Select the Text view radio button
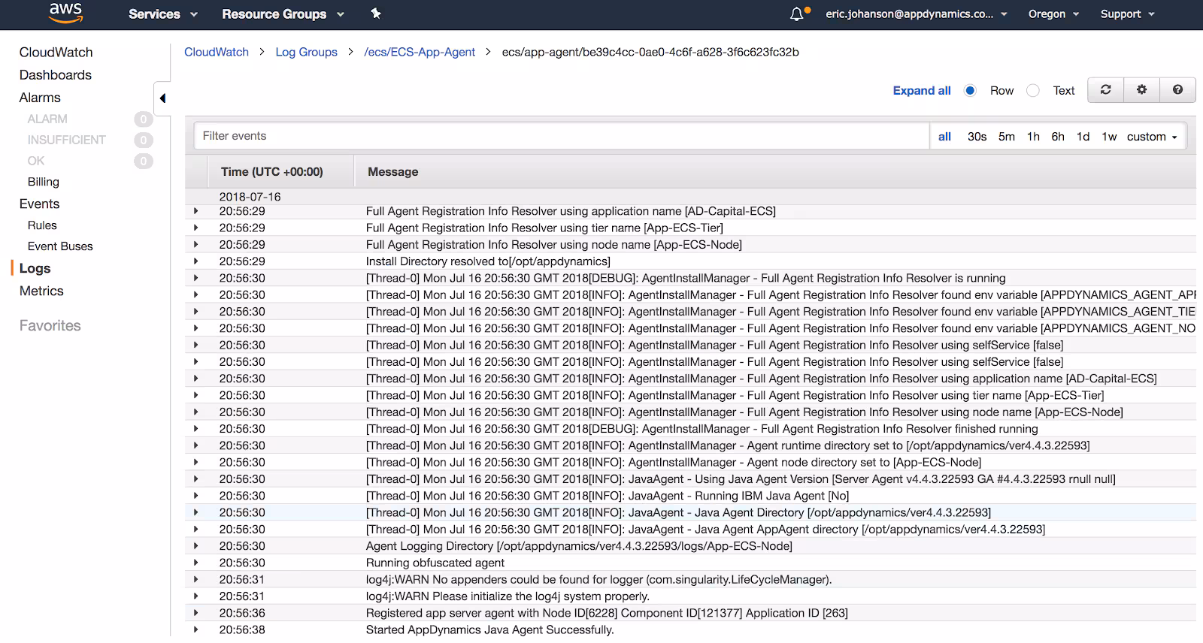The image size is (1203, 643). point(1033,91)
